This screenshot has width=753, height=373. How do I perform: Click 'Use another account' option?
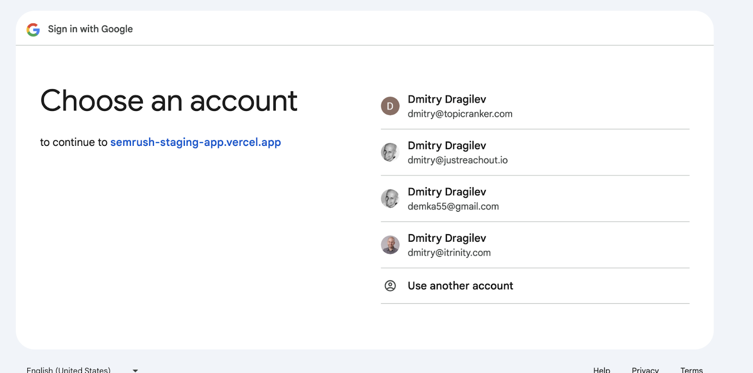coord(460,286)
